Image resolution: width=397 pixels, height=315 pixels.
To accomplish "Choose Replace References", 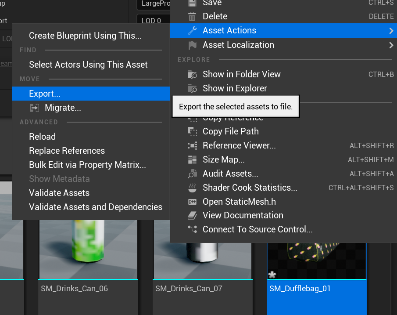I will (91, 151).
